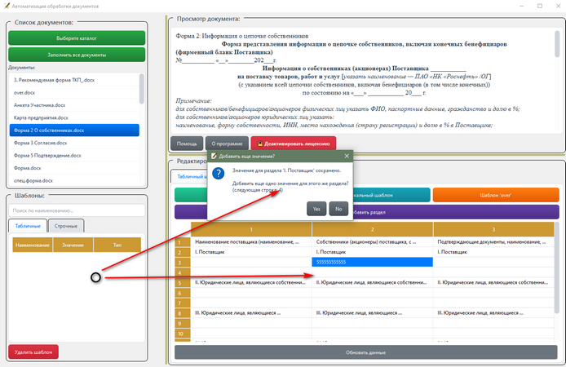566x367 pixels.
Task: Click the Значение column header
Action: pyautogui.click(x=73, y=245)
